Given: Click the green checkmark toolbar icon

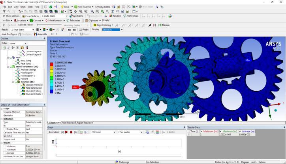Looking at the screenshot, I should pyautogui.click(x=51, y=7).
